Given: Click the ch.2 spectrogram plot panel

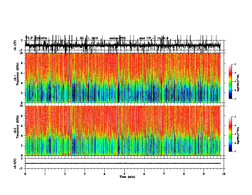Looking at the screenshot, I should click(123, 131).
